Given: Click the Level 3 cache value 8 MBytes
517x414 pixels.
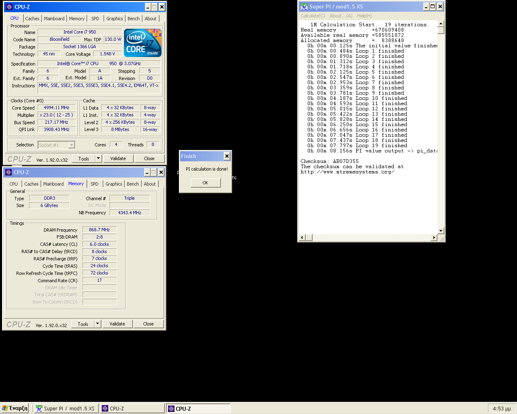Looking at the screenshot, I should click(x=120, y=129).
